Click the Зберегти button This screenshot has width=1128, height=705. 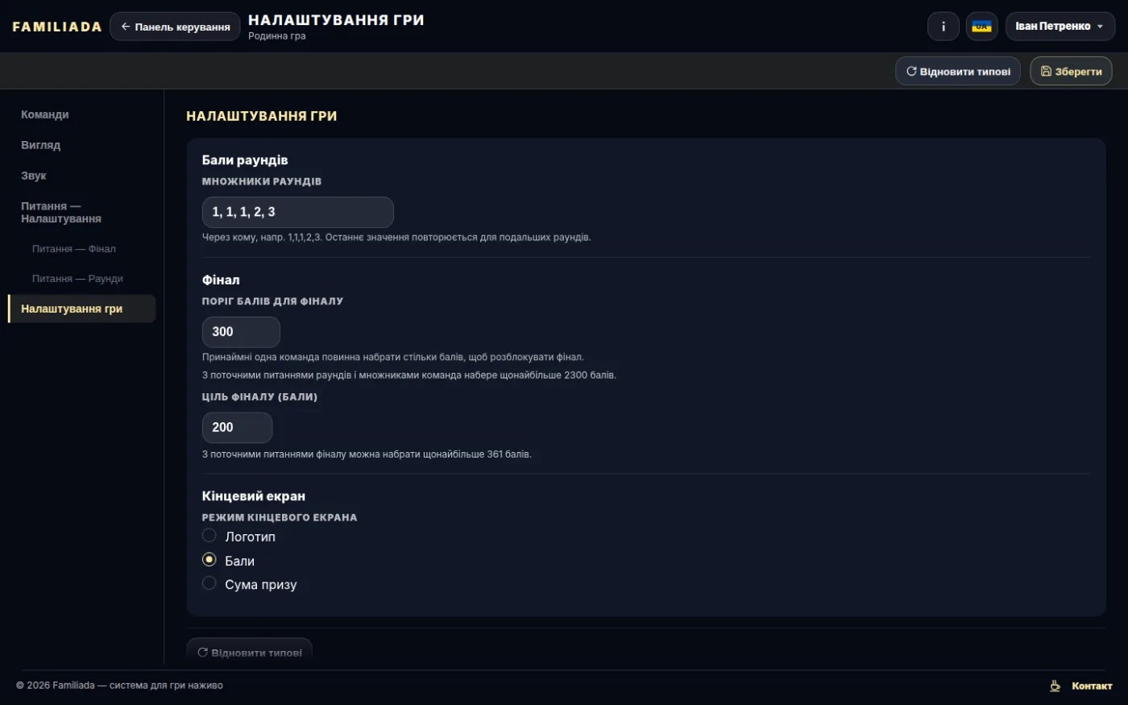coord(1071,71)
